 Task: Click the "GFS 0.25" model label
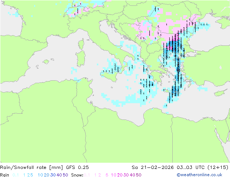(77, 167)
